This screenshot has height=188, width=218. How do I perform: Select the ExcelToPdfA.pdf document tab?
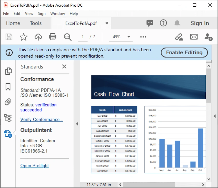click(x=81, y=23)
